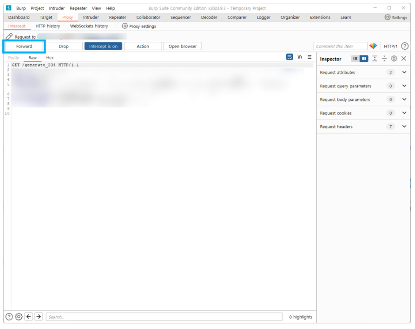This screenshot has width=415, height=329.
Task: Click the HTTP/1 protocol label
Action: click(x=390, y=46)
